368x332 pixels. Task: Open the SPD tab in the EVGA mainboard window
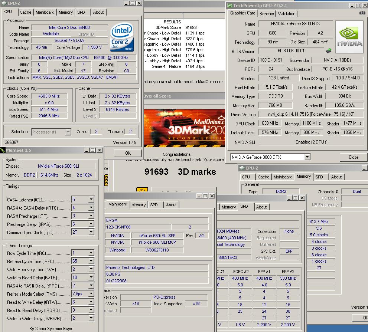(x=154, y=205)
